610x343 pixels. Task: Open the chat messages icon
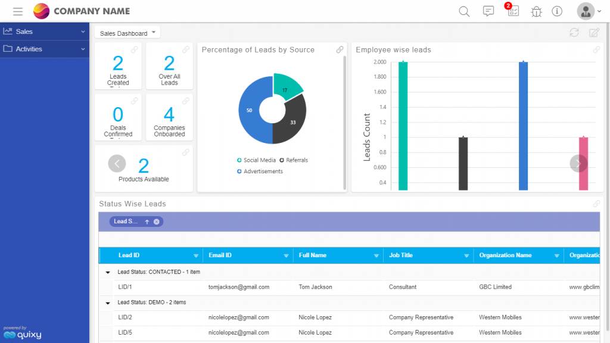[488, 11]
